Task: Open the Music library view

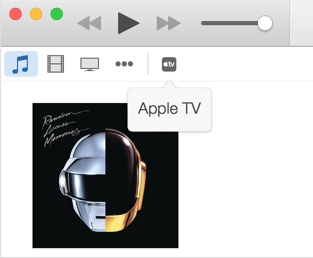Action: [x=21, y=64]
